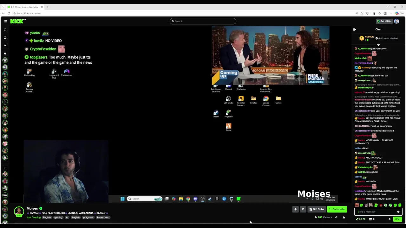Open the browser extensions icon
Viewport: 406px width, 228px height.
(367, 13)
